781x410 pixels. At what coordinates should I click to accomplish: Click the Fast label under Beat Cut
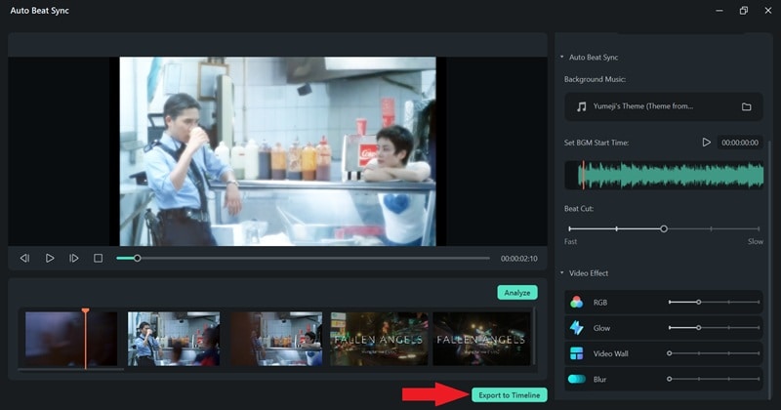point(571,242)
